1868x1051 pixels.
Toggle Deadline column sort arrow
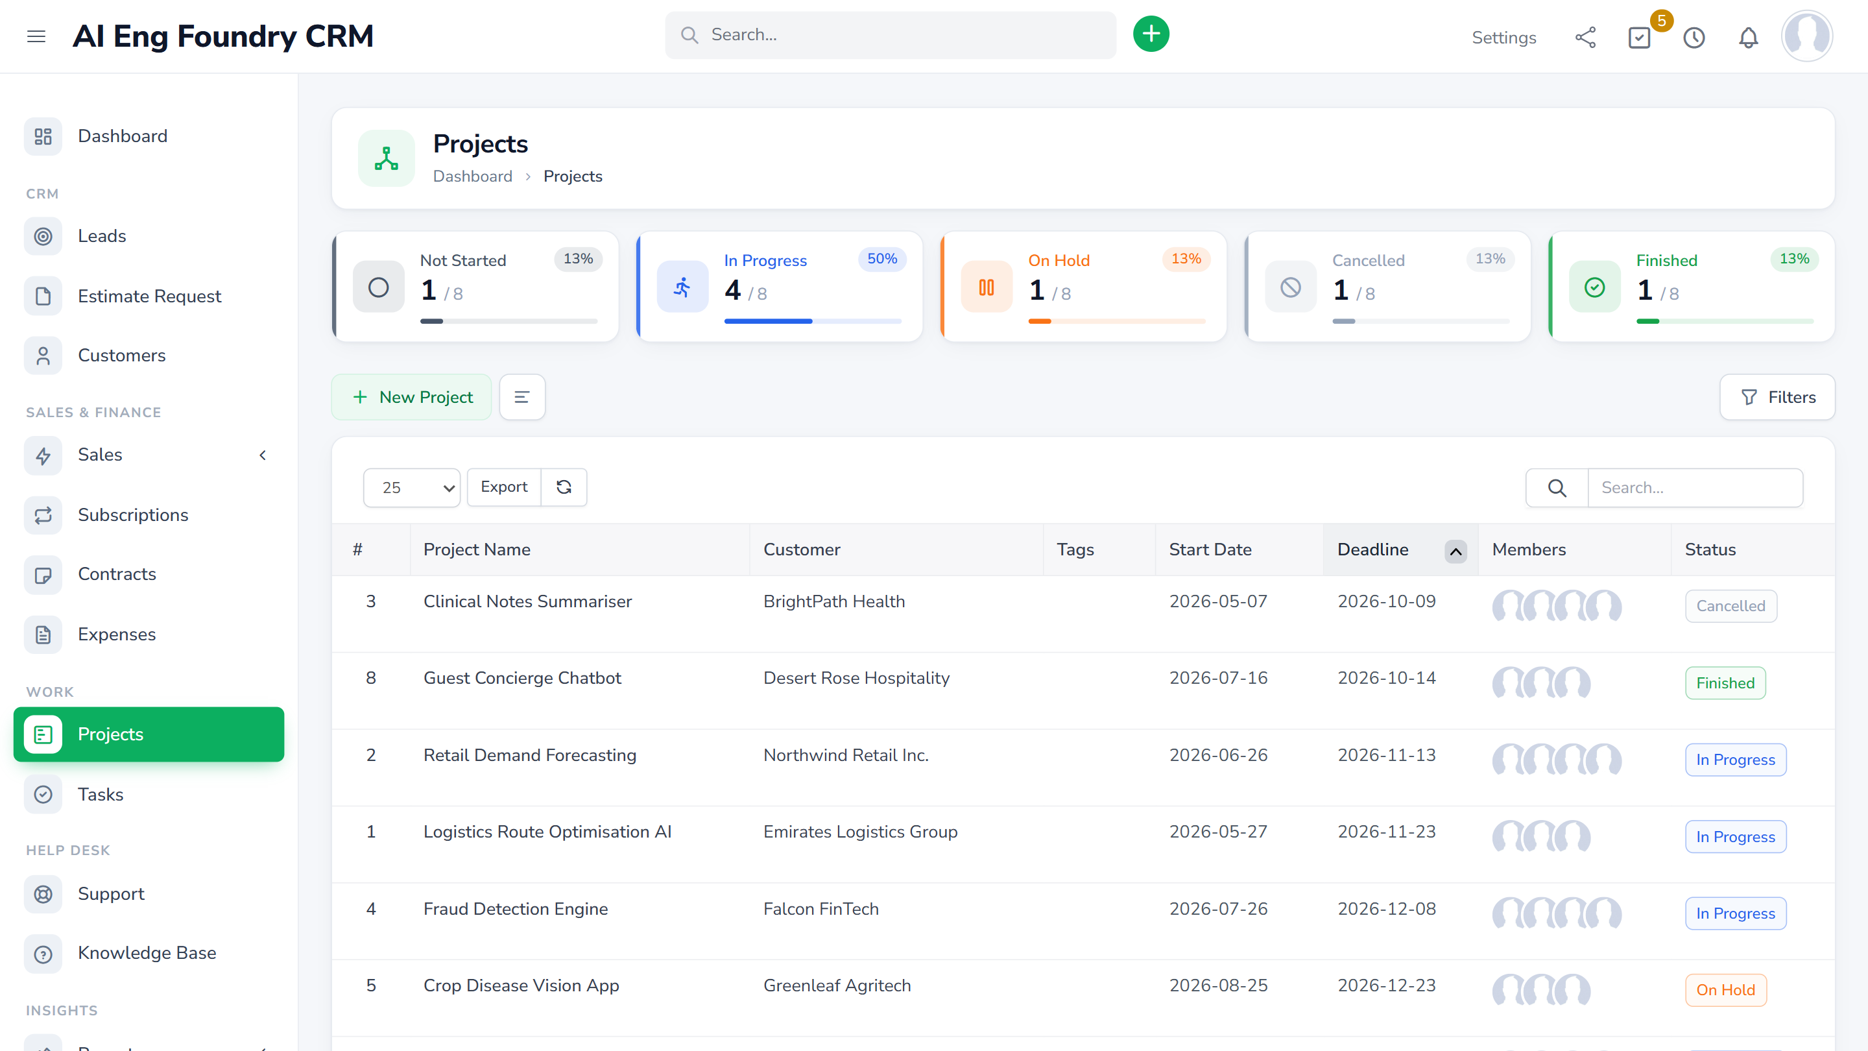click(1455, 551)
